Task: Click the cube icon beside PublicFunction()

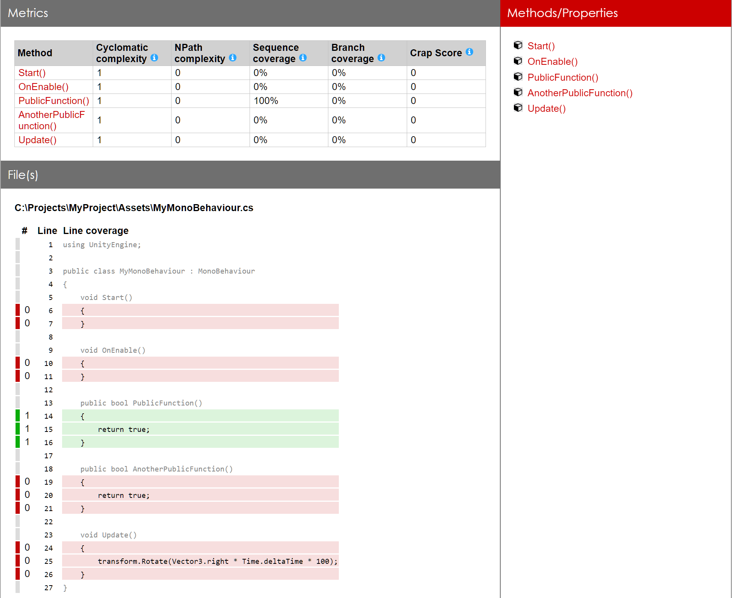Action: click(x=518, y=76)
